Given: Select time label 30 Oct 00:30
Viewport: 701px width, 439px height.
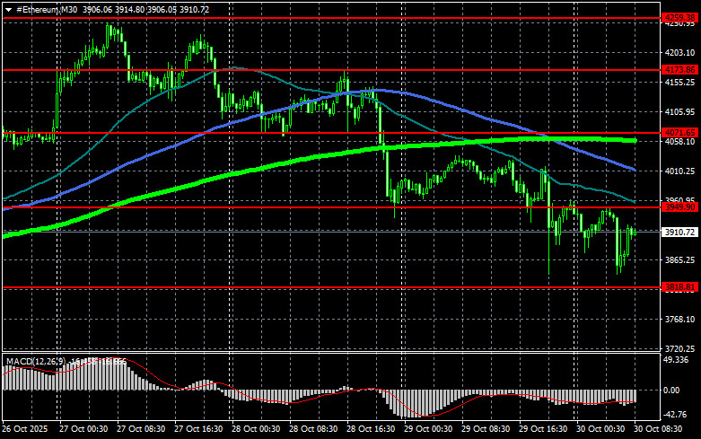Looking at the screenshot, I should click(x=600, y=429).
